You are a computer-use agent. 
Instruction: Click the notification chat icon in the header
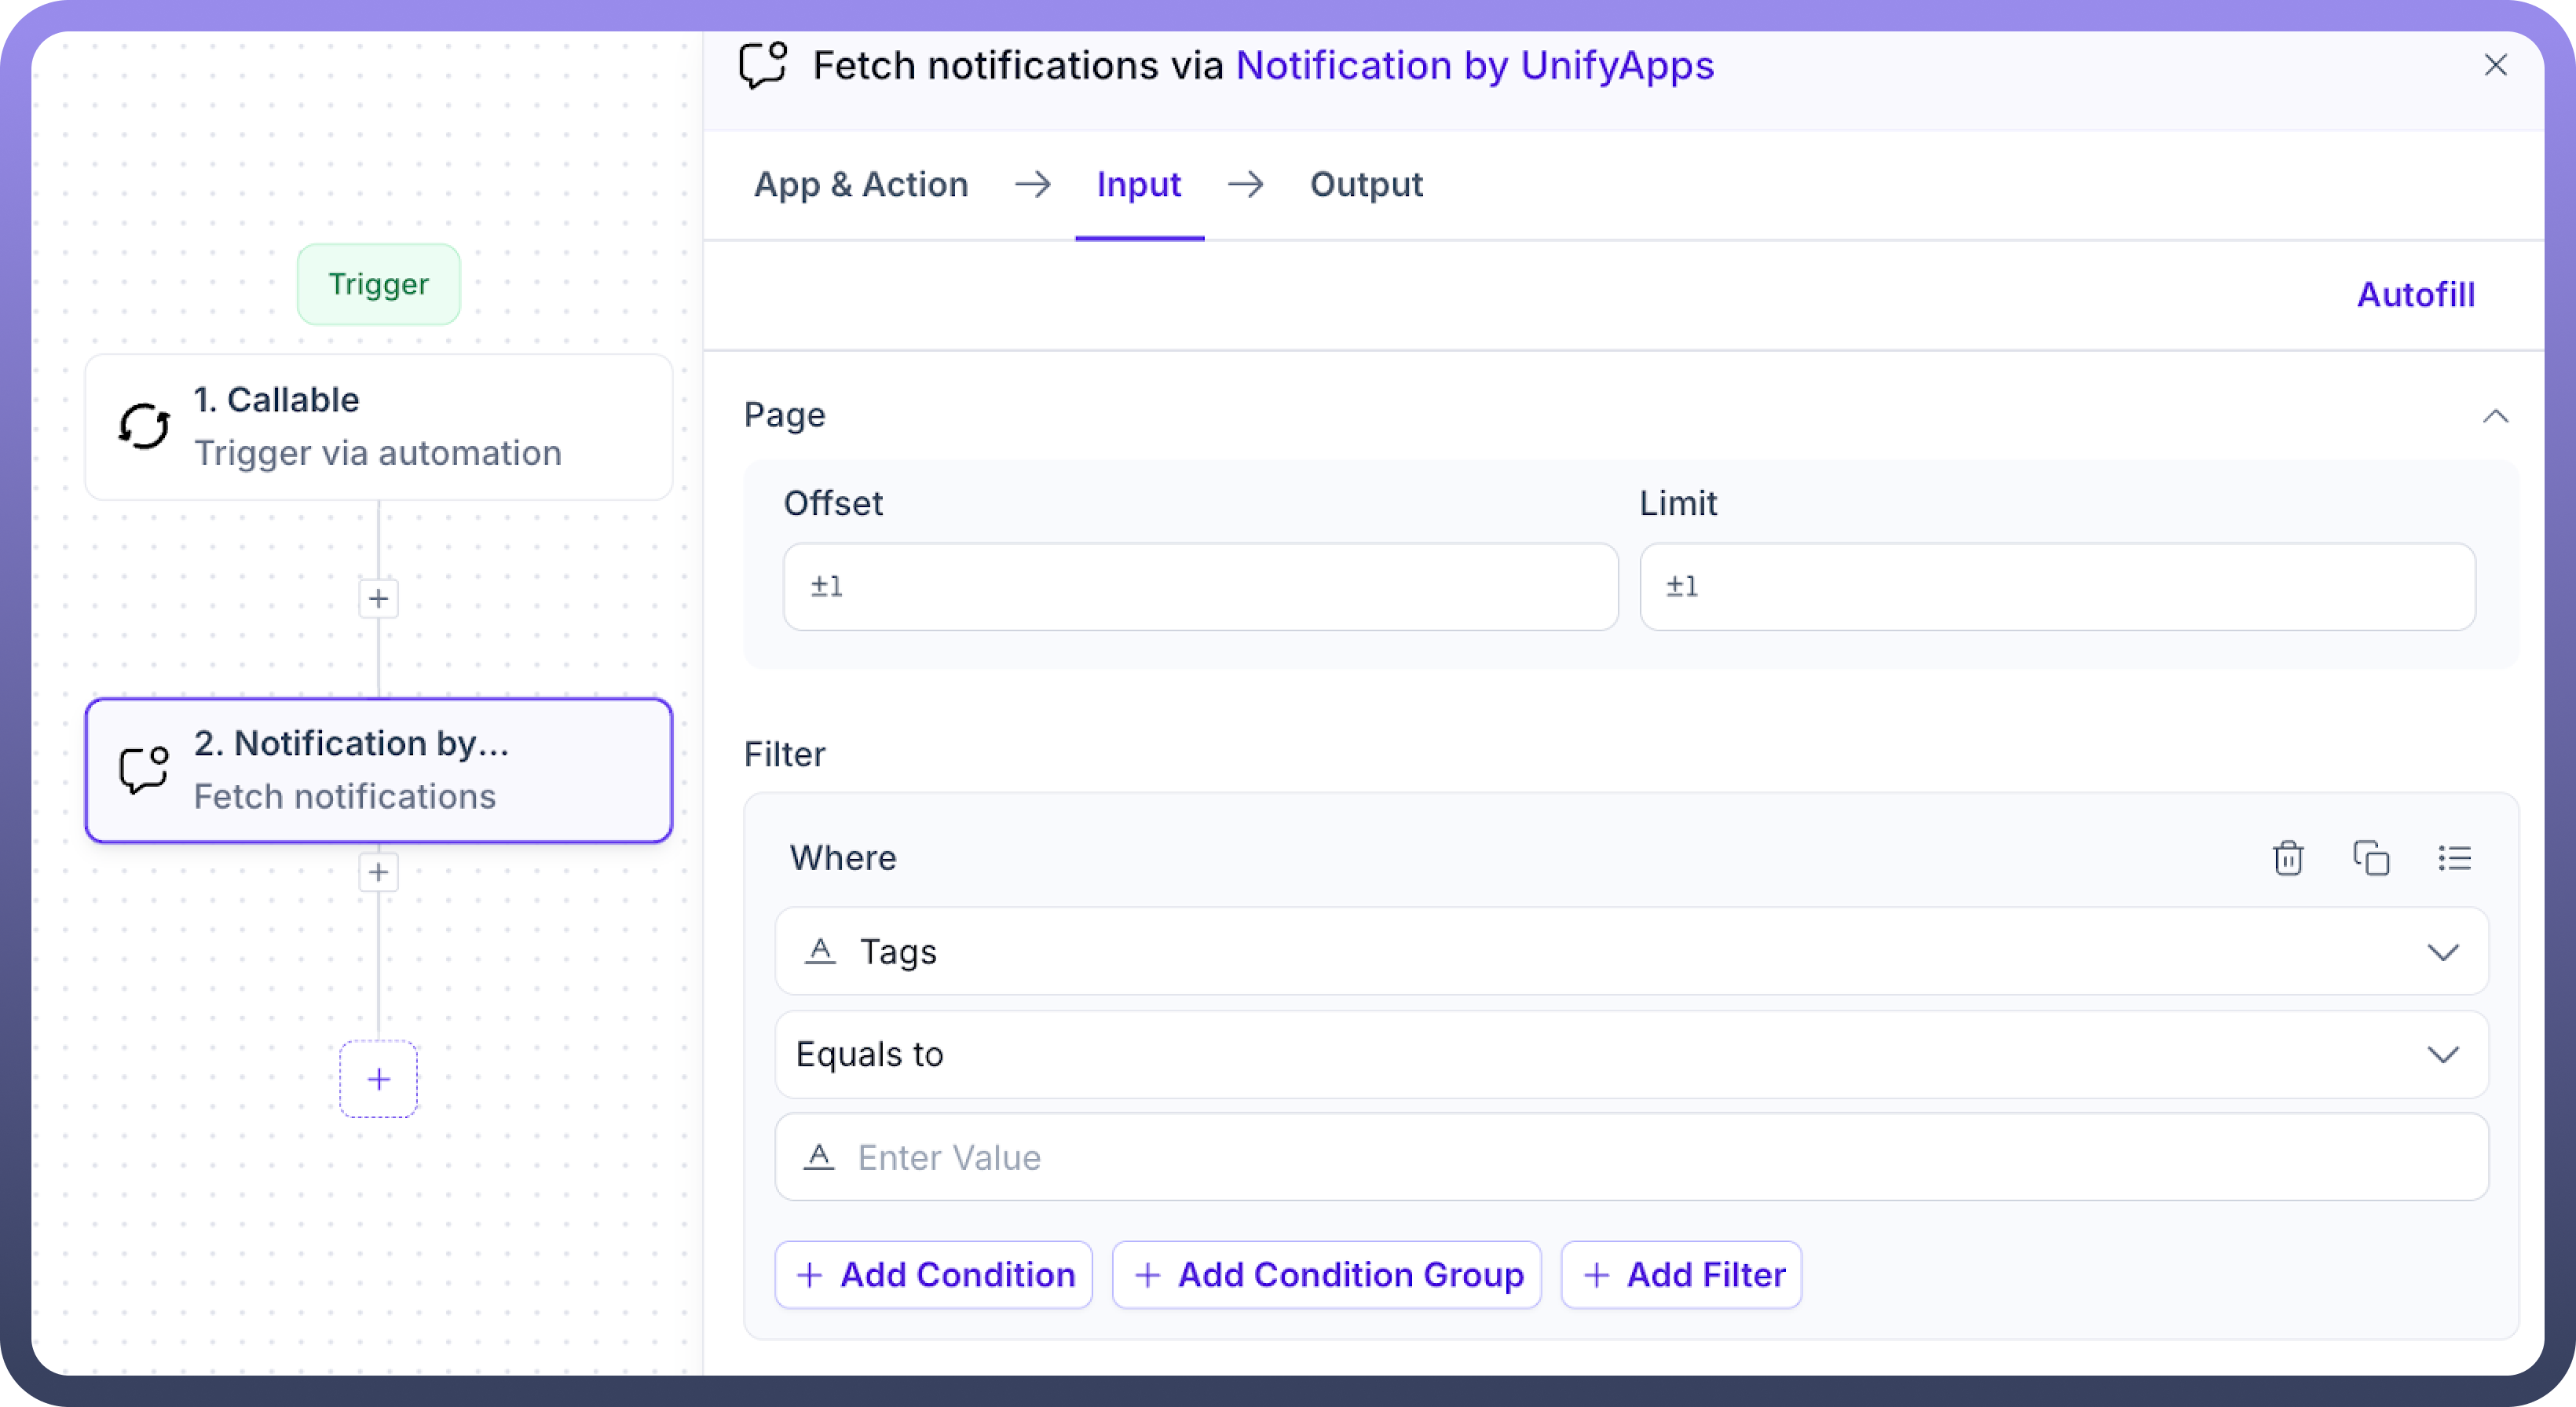point(763,65)
